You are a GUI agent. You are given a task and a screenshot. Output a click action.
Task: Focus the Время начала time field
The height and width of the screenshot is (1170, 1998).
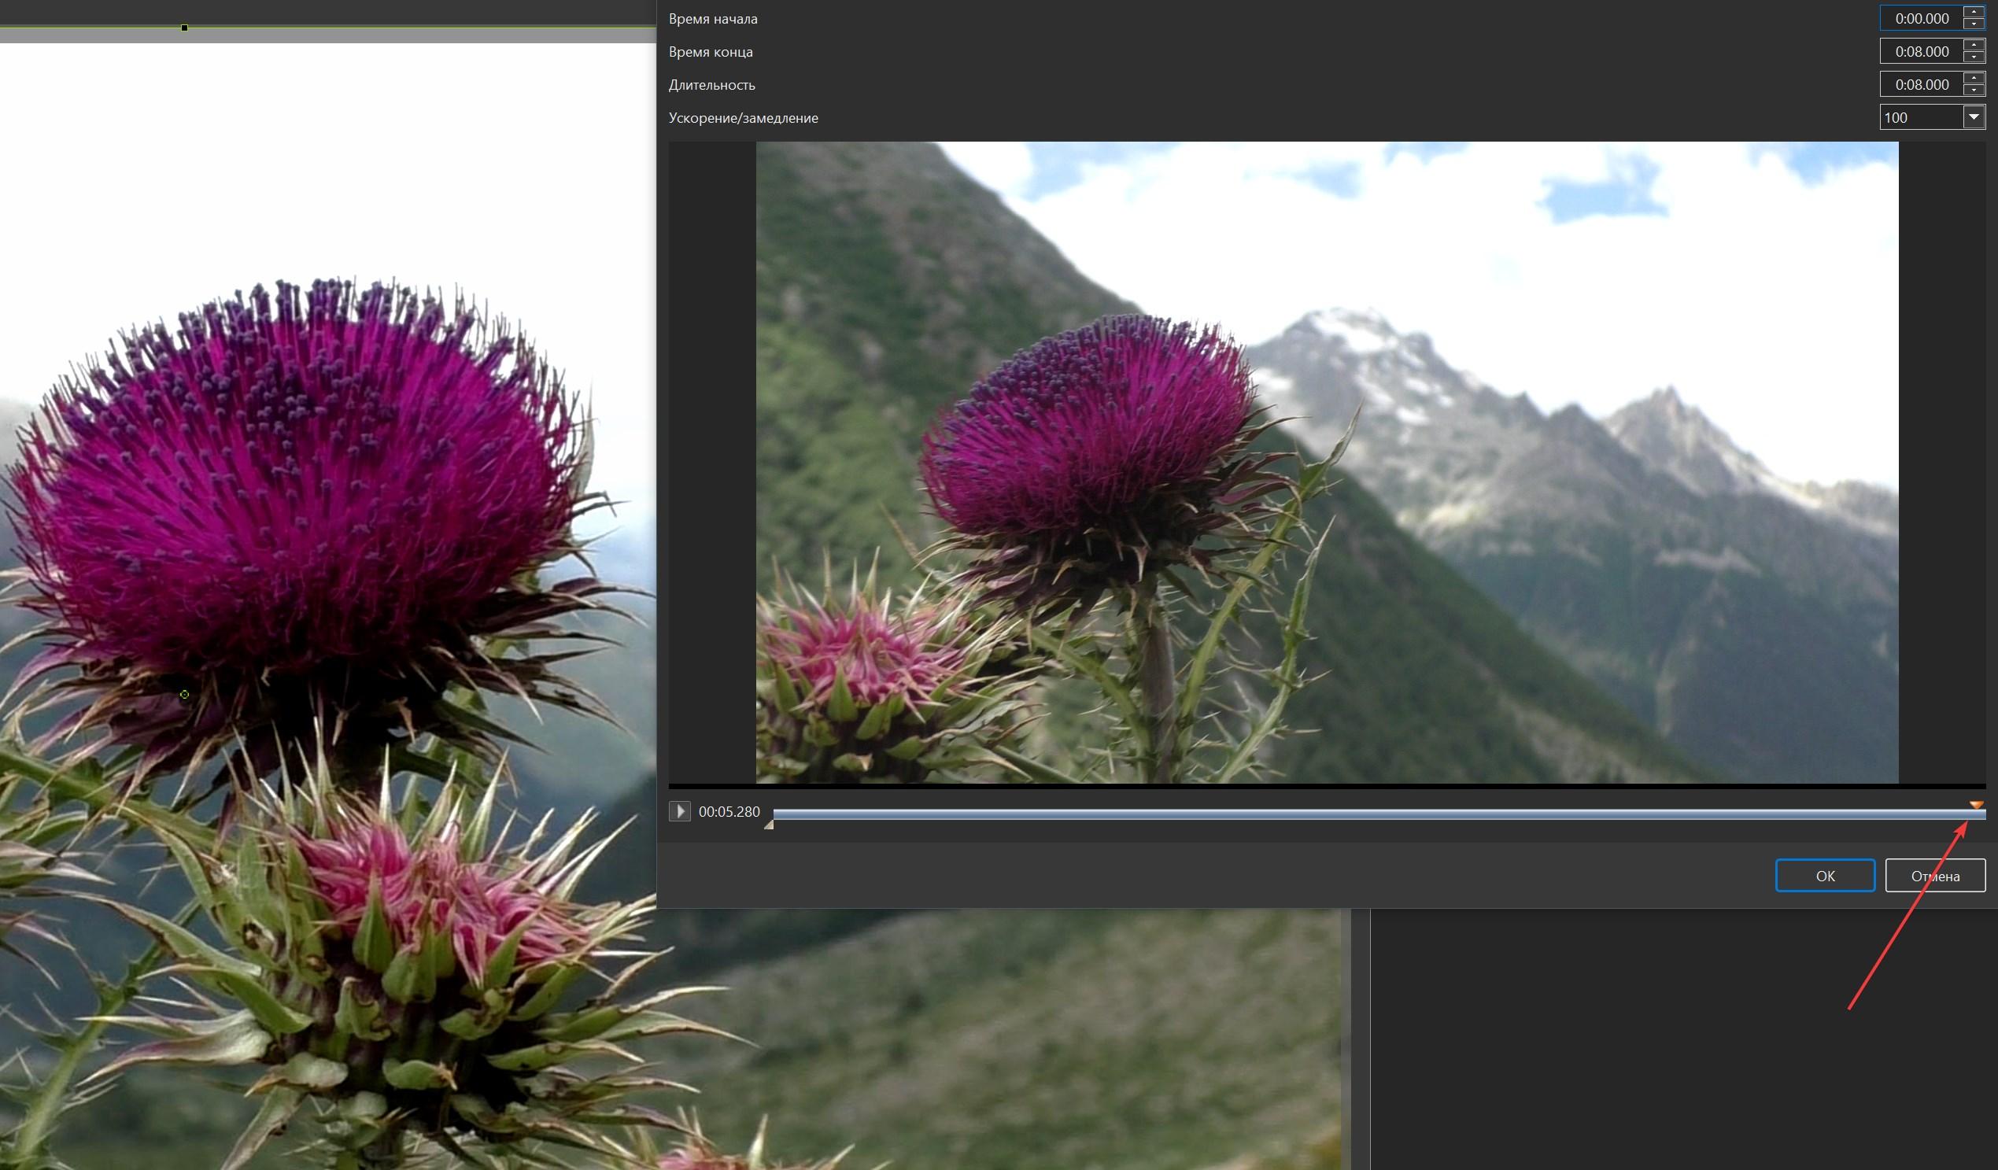pos(1921,18)
